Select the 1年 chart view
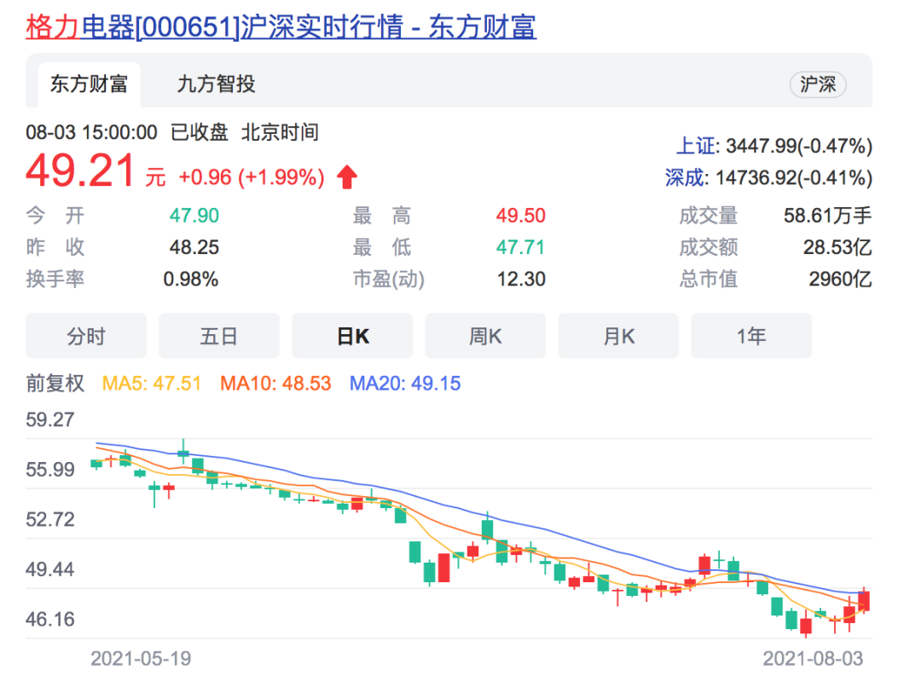Viewport: 921px width, 676px height. pyautogui.click(x=751, y=336)
